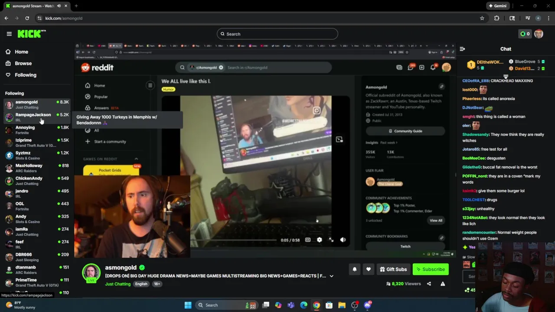Open OBS Studio from the taskbar
Image resolution: width=555 pixels, height=312 pixels.
pyautogui.click(x=355, y=305)
